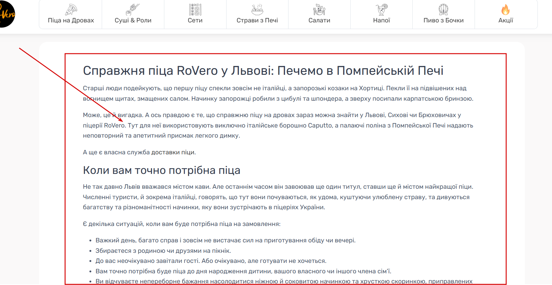Open the 'Страви з Печі' text label
Image resolution: width=552 pixels, height=285 pixels.
pos(257,21)
